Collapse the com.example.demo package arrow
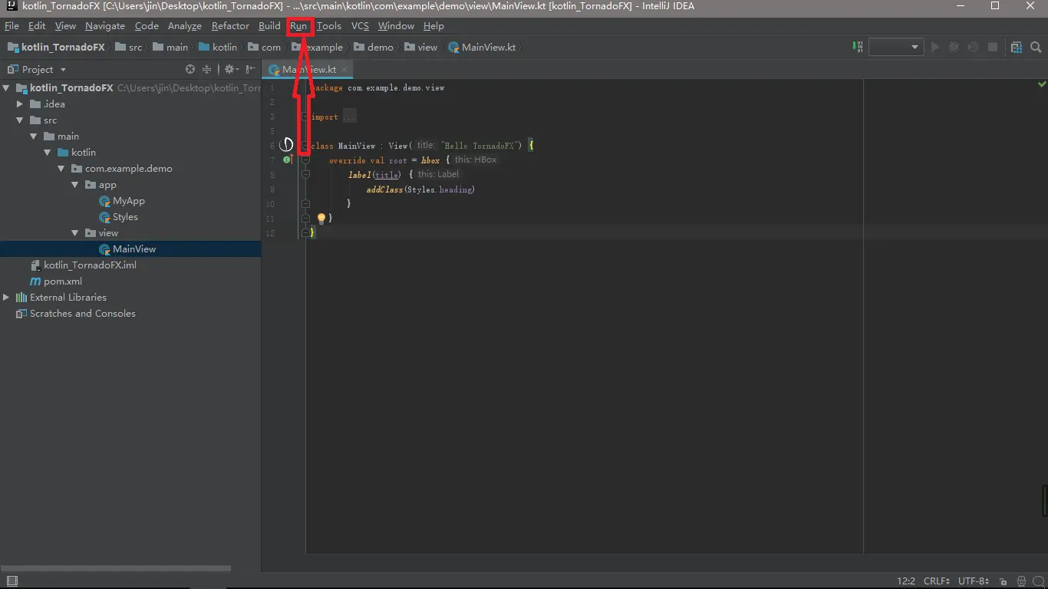This screenshot has height=589, width=1048. (x=62, y=169)
